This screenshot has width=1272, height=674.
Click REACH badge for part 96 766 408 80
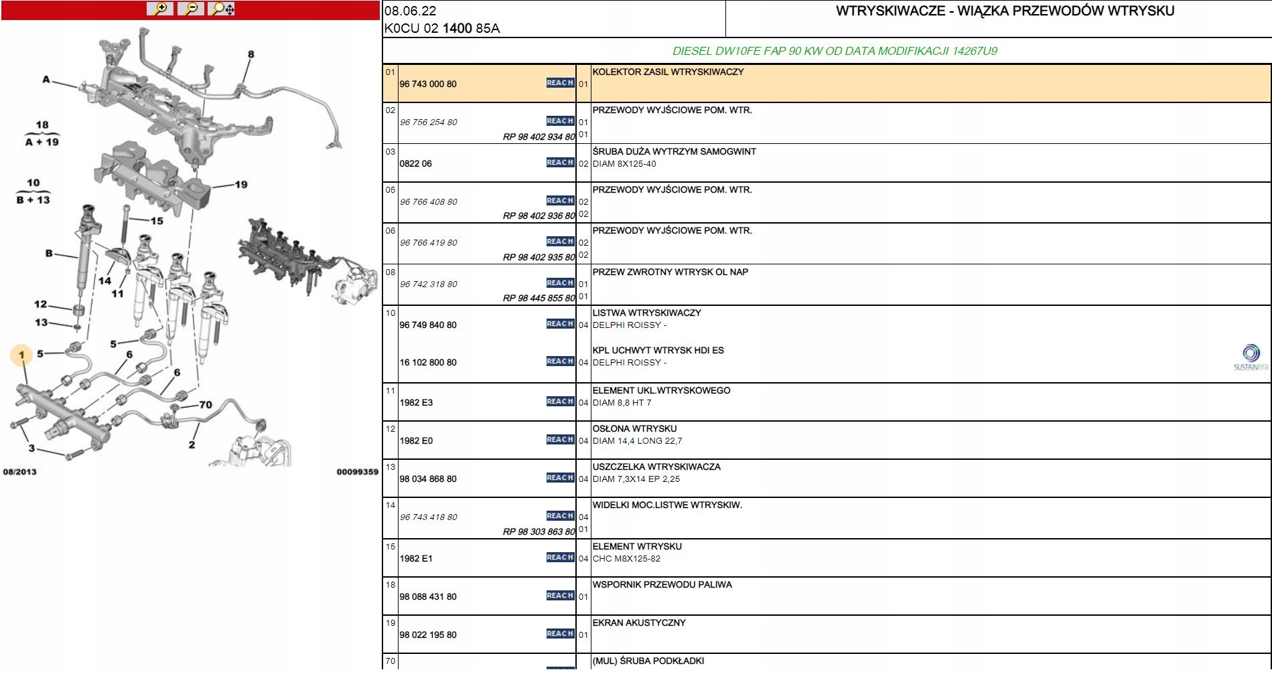[x=560, y=201]
